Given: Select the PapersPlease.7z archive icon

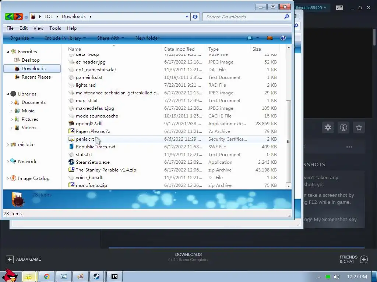Looking at the screenshot, I should coord(71,131).
